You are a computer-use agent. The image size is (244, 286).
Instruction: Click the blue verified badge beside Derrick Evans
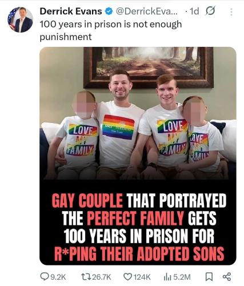point(109,11)
